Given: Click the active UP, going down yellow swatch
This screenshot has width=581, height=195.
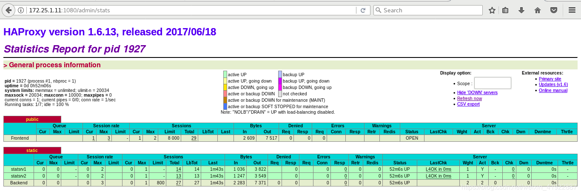Looking at the screenshot, I should [x=225, y=81].
